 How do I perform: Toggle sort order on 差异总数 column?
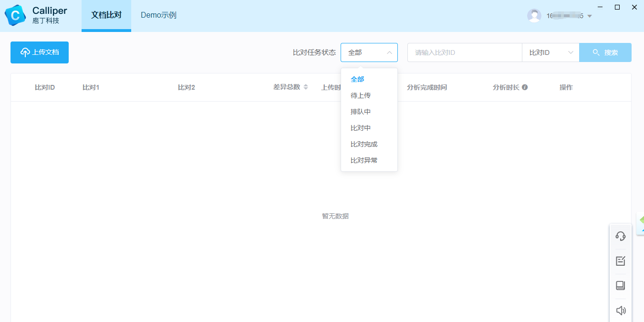tap(305, 87)
